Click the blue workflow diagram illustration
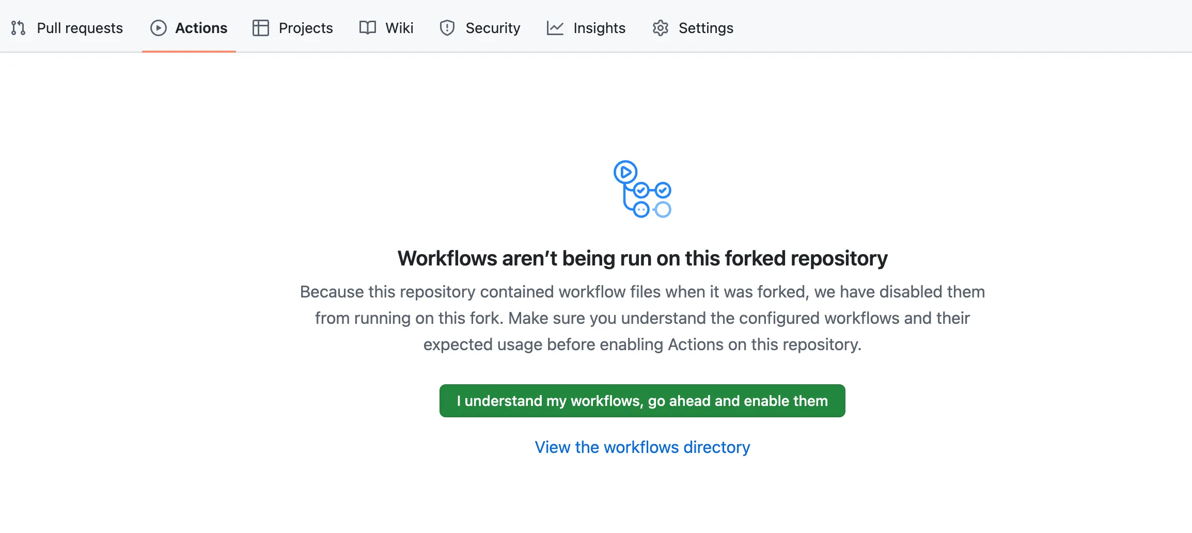Screen dimensions: 1192x533 click(x=642, y=189)
